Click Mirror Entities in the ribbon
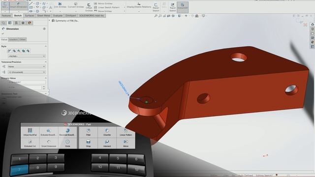Image resolution: width=315 pixels, height=177 pixels. (x=103, y=3)
